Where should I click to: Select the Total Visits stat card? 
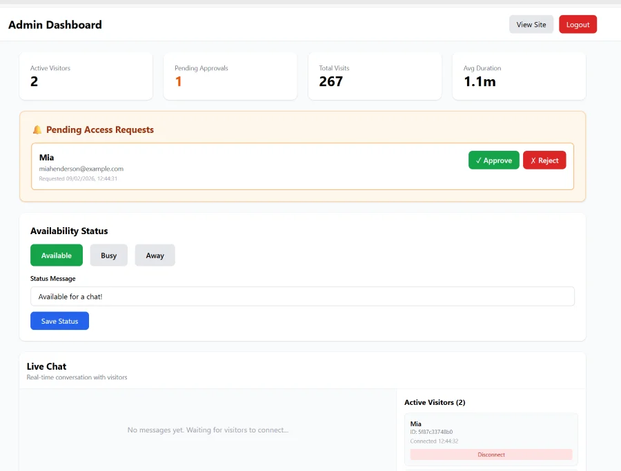click(375, 76)
